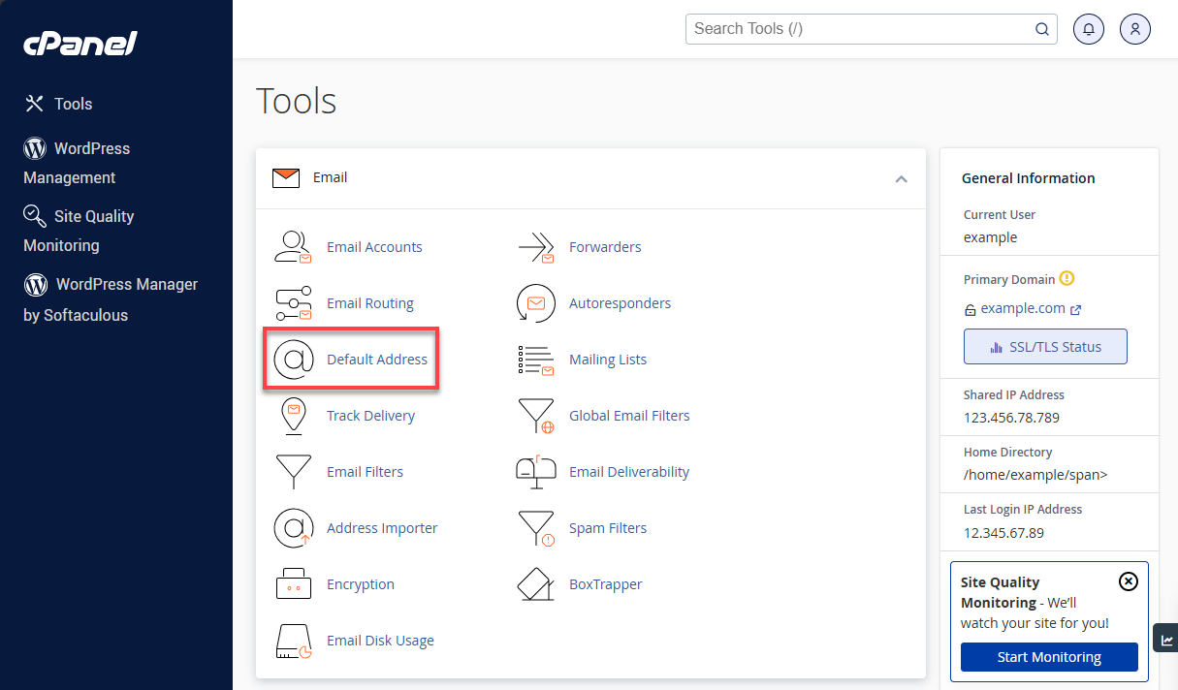Click the Search Tools field
The width and height of the screenshot is (1178, 690).
pos(861,28)
